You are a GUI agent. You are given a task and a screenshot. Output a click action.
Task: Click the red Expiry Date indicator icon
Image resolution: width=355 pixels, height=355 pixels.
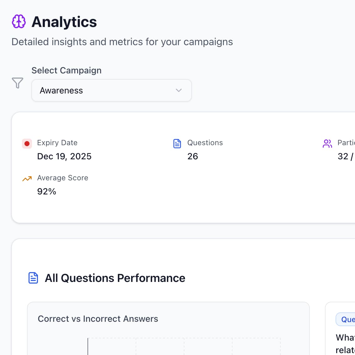click(x=27, y=144)
